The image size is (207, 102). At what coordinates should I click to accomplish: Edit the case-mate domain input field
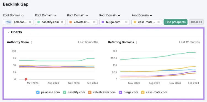(147, 22)
